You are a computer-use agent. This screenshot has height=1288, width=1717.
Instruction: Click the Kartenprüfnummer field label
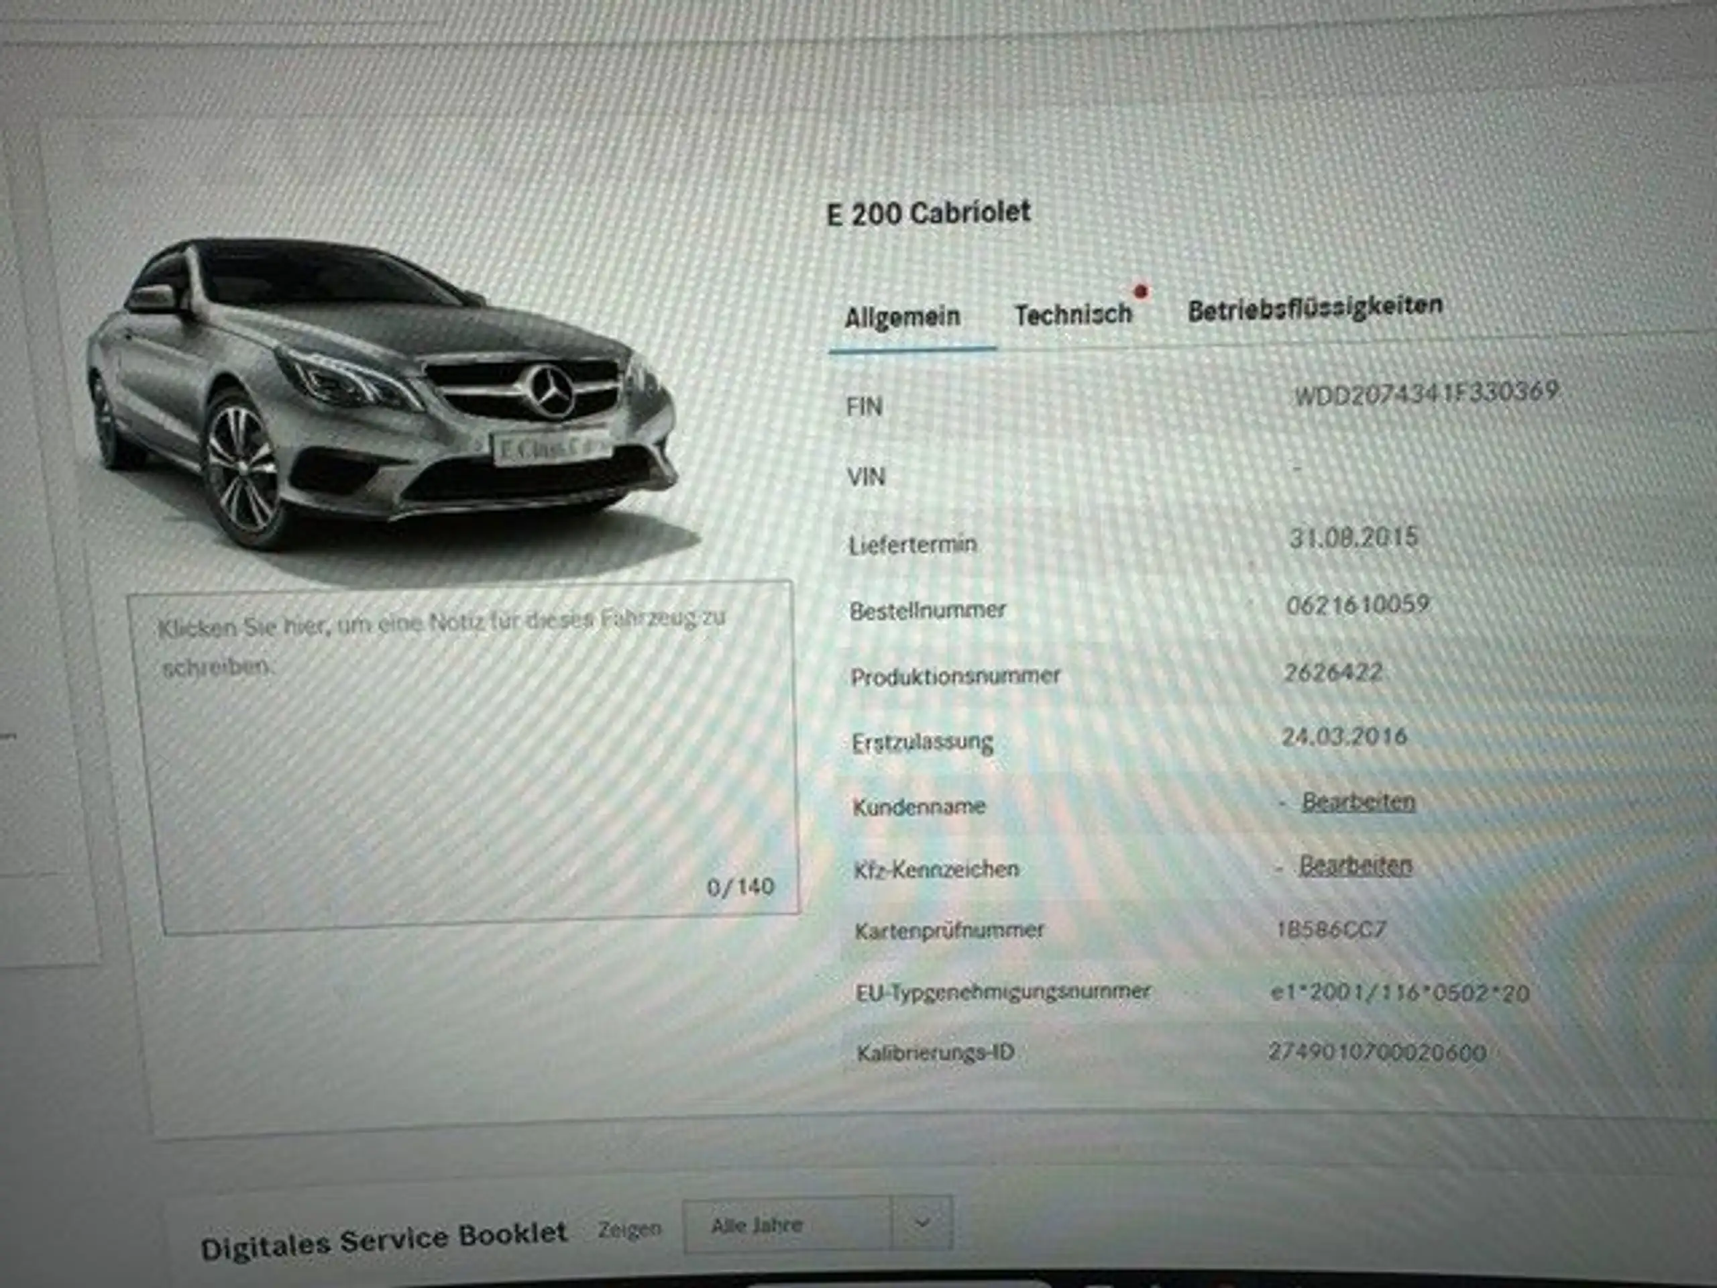click(949, 931)
